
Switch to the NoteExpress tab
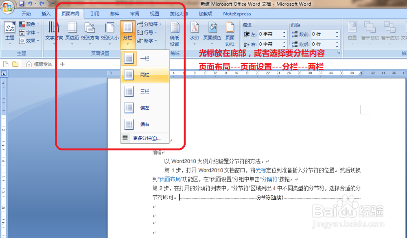coord(237,14)
